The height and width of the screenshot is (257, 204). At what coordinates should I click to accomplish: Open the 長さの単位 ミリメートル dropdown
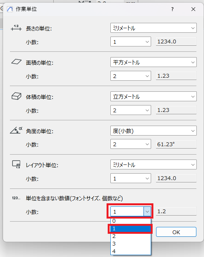coord(153,28)
